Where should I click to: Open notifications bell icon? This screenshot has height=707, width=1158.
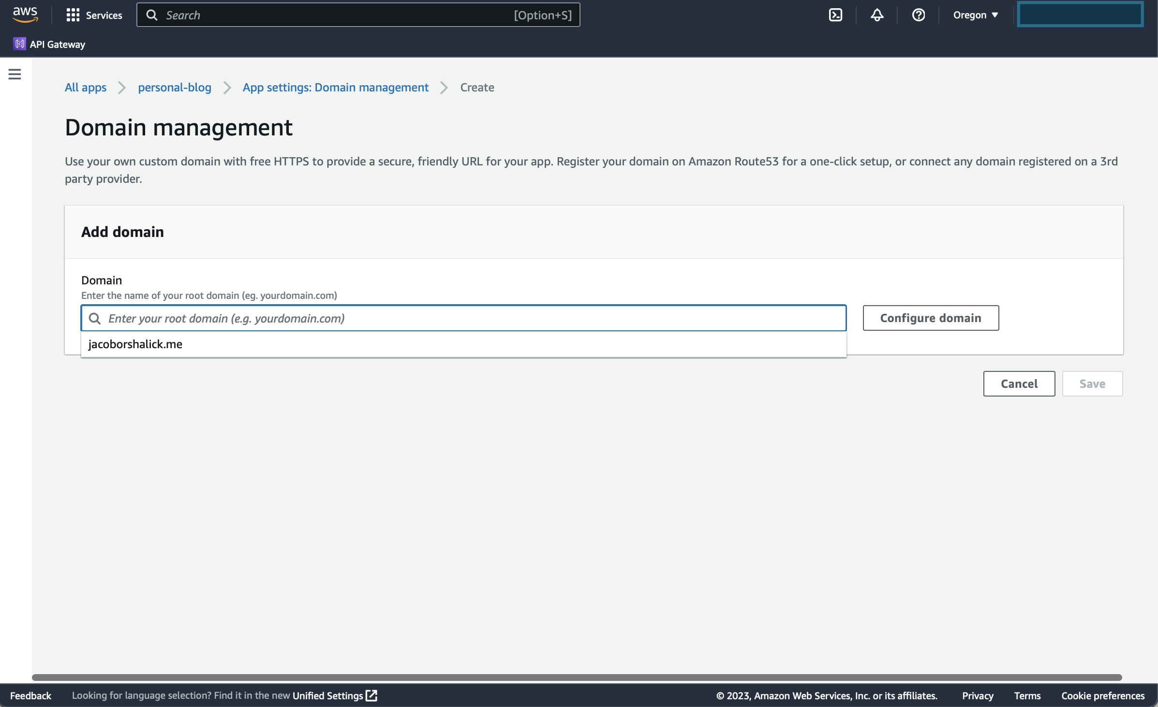[877, 15]
